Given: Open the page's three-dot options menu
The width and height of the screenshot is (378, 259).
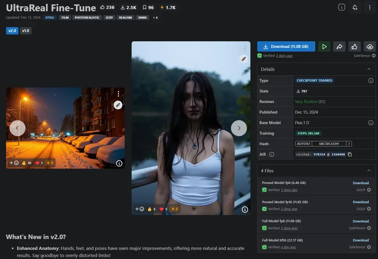Looking at the screenshot, I should pyautogui.click(x=370, y=7).
